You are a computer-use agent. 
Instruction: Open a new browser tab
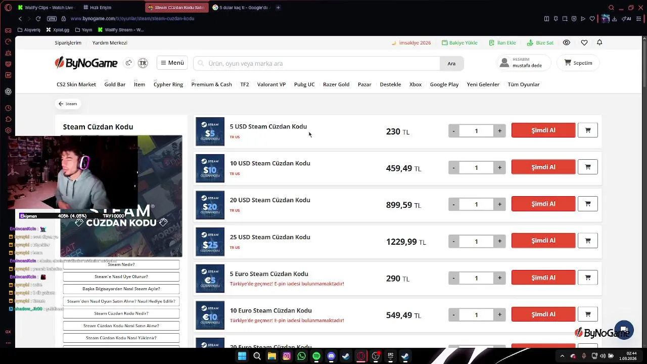[278, 8]
